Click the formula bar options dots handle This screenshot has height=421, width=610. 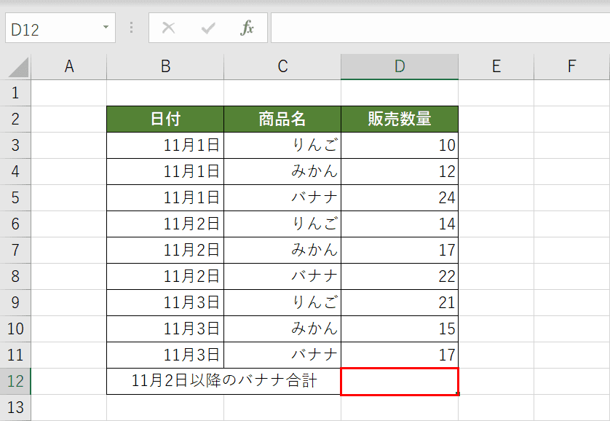tap(132, 28)
